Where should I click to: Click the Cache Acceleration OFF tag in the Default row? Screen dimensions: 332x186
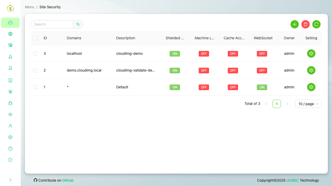[x=233, y=87]
